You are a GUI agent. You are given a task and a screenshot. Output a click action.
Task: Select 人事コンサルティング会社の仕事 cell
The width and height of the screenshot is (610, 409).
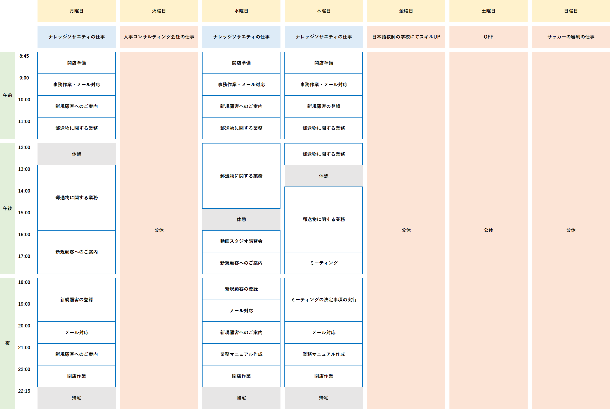[159, 37]
